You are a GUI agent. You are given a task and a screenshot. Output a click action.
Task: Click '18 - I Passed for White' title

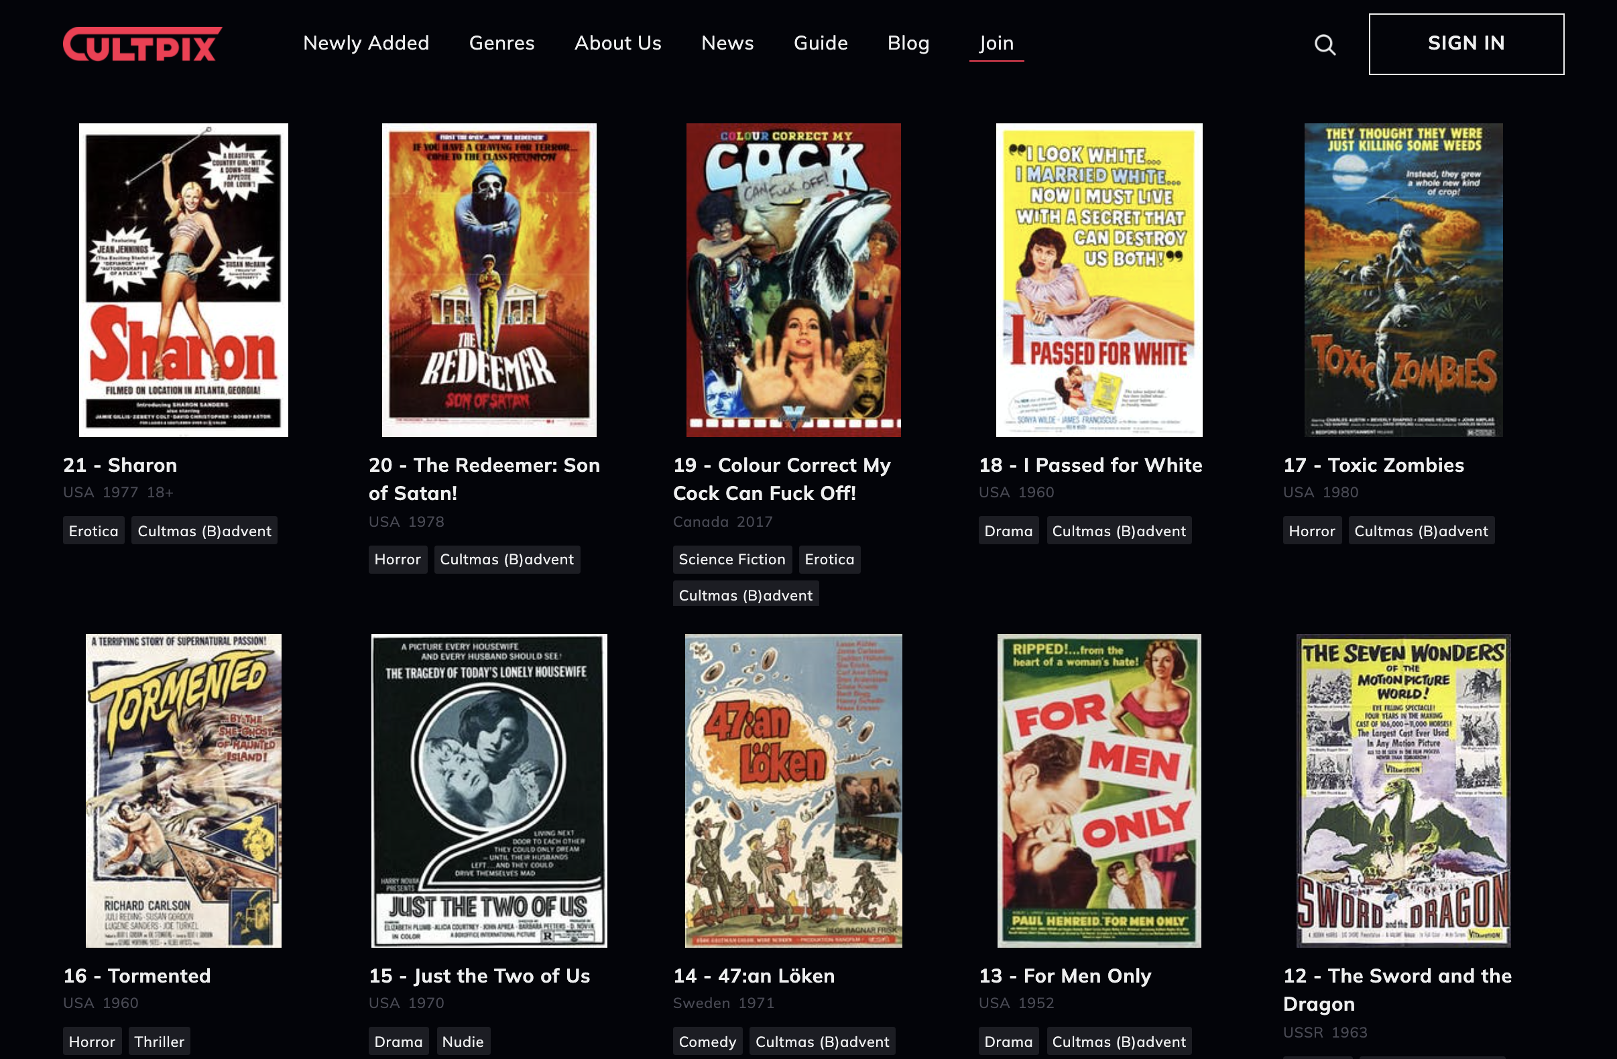click(x=1090, y=465)
